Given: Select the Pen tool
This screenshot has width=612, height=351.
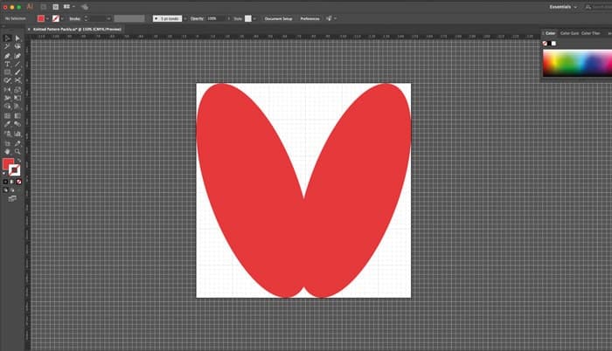Looking at the screenshot, I should [x=7, y=56].
